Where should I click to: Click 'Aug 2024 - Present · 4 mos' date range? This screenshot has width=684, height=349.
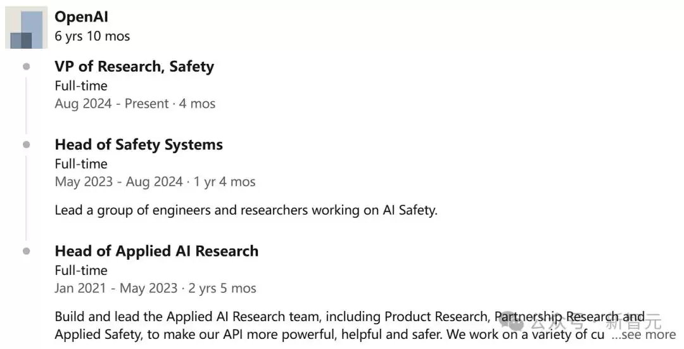pos(135,104)
